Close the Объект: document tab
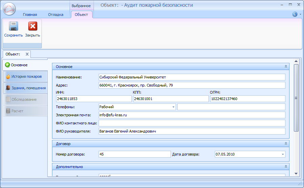The width and height of the screenshot is (304, 188). (x=27, y=54)
